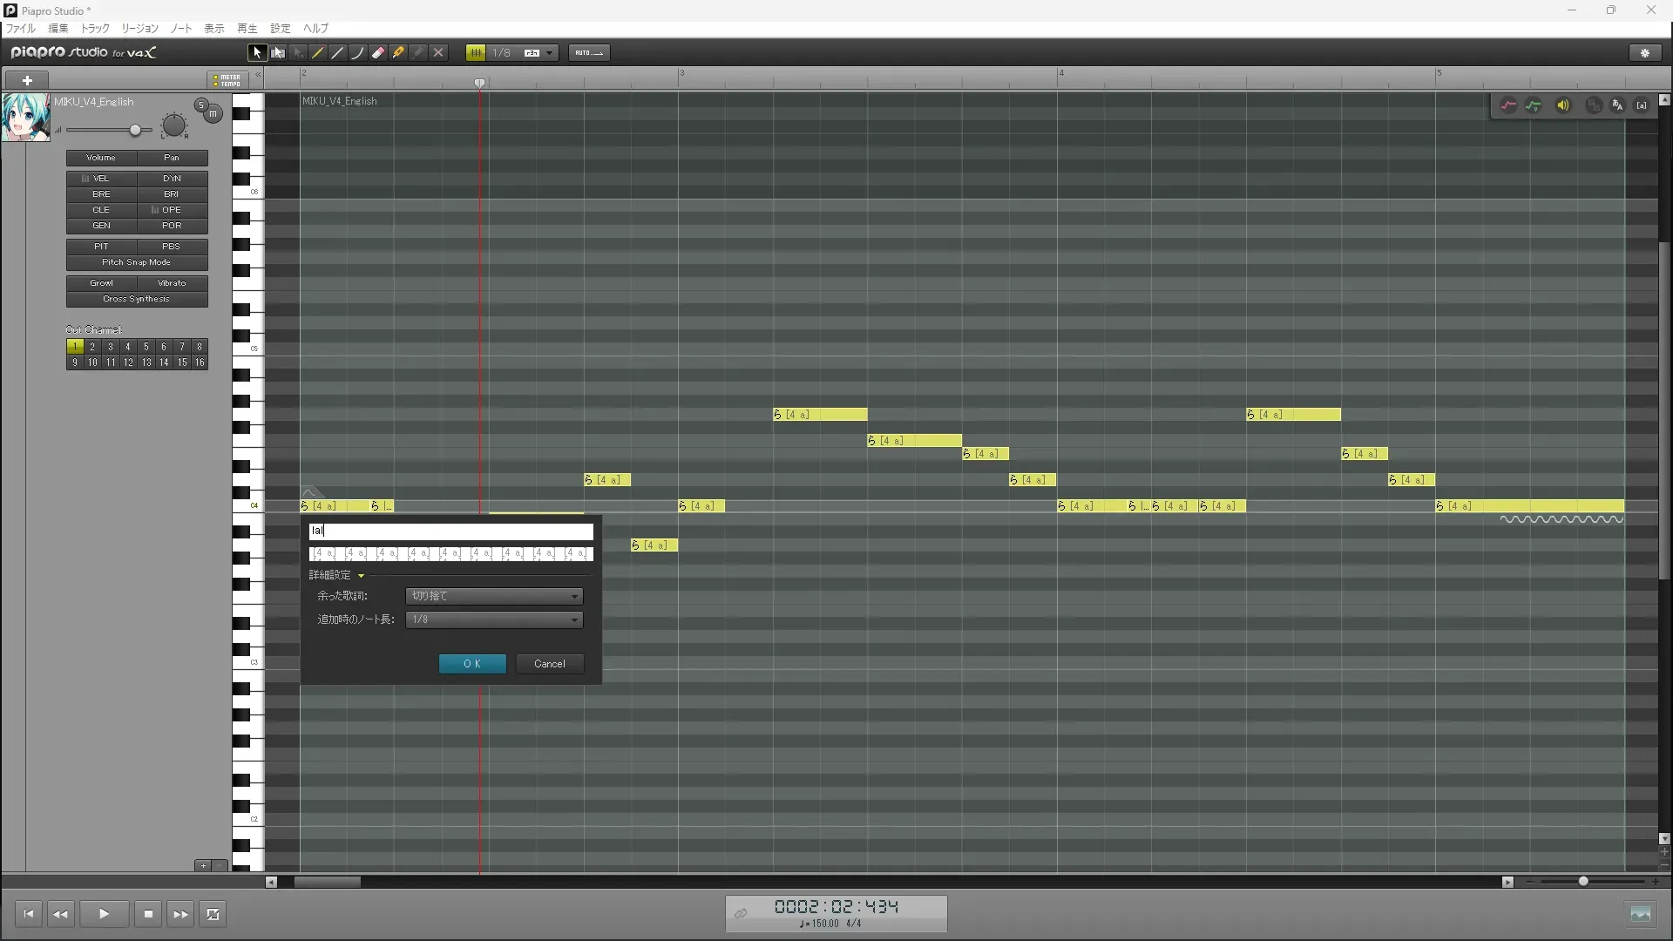Select the Pencil draw tool
Screen dimensions: 1673x941
(318, 53)
